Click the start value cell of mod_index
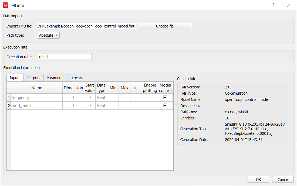297x186 pixels. (x=90, y=106)
